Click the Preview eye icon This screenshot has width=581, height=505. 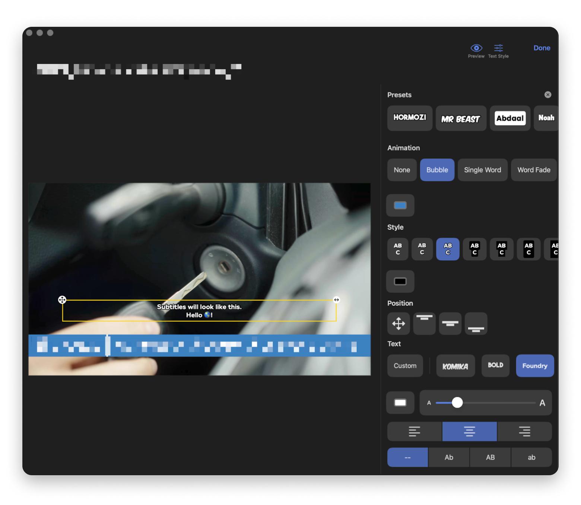click(x=476, y=48)
